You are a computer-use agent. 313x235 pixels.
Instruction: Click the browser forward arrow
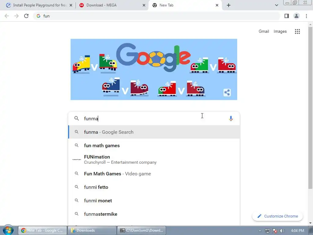(x=17, y=16)
